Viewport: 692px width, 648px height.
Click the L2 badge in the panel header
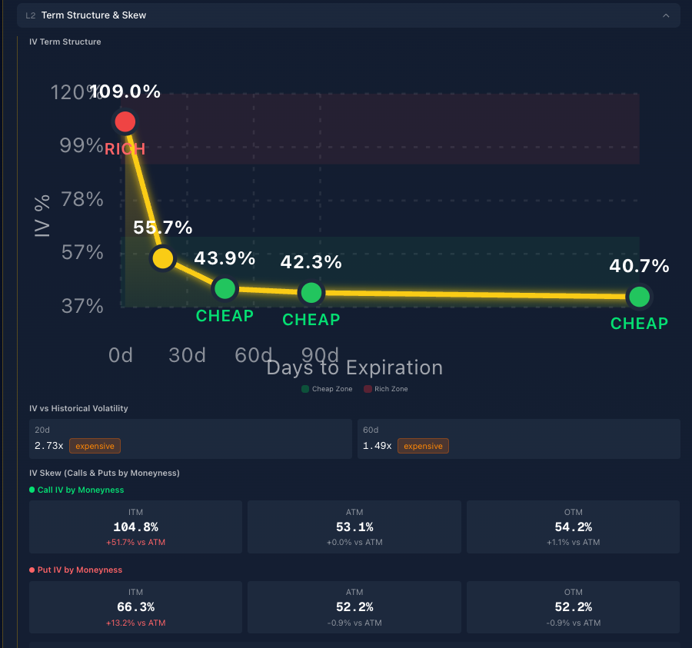click(28, 15)
